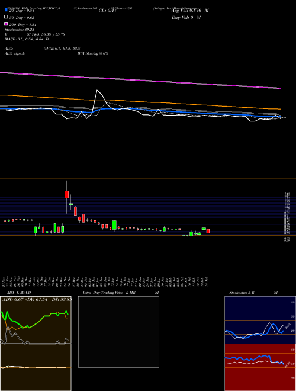Image resolution: width=296 pixels, height=391 pixels.
Task: Click the empty intraday trading price chart
Action: (118, 332)
